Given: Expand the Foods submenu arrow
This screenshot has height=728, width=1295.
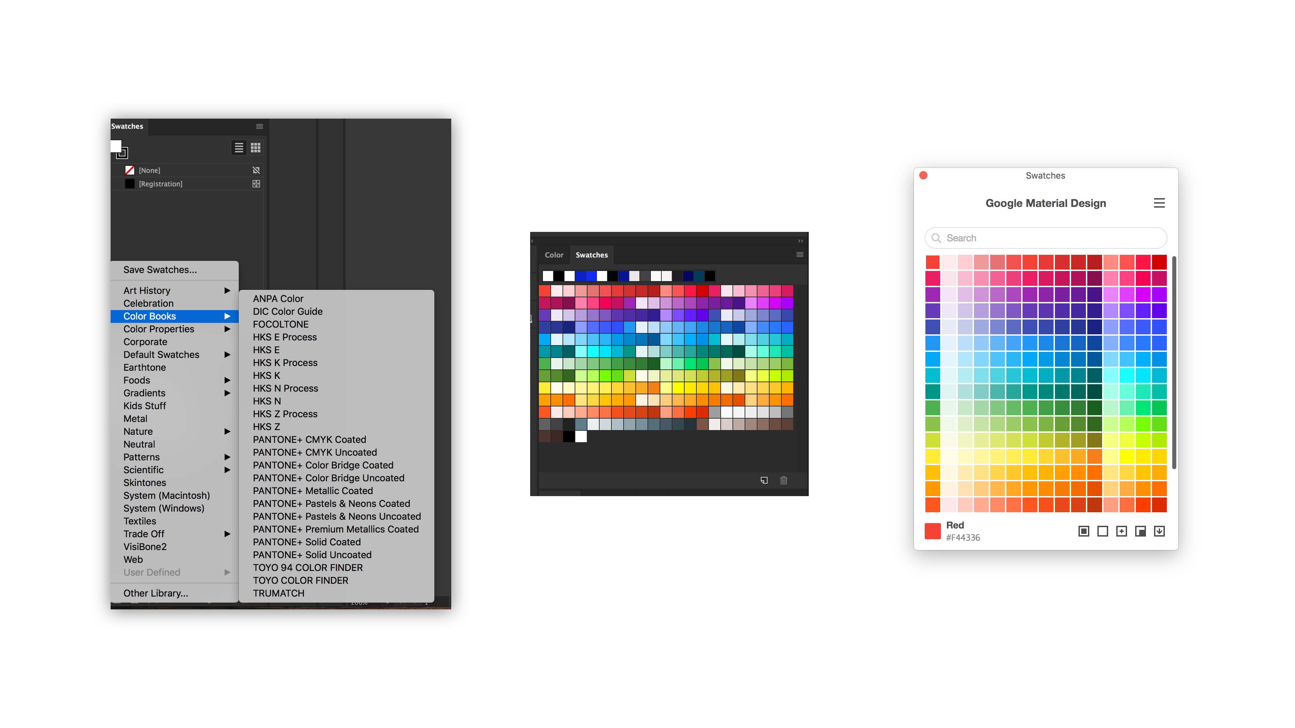Looking at the screenshot, I should (x=227, y=380).
